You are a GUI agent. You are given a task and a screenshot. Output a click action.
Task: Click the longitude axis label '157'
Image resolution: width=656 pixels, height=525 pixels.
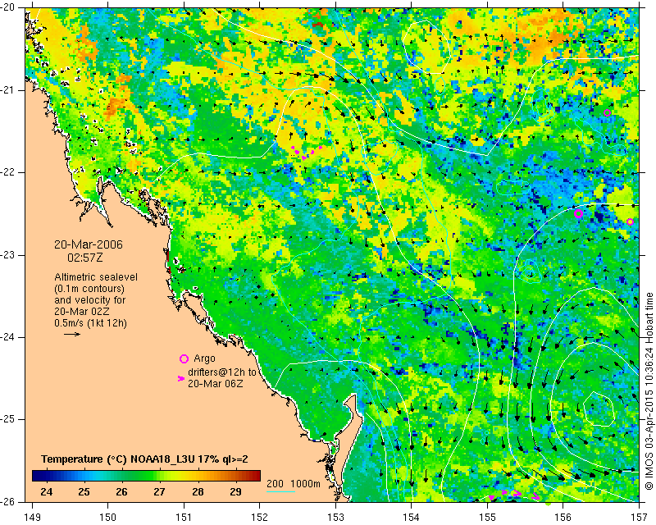[x=640, y=517]
